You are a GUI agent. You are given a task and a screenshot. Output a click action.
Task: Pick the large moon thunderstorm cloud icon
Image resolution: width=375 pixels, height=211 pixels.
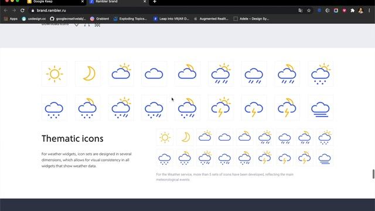click(x=287, y=108)
